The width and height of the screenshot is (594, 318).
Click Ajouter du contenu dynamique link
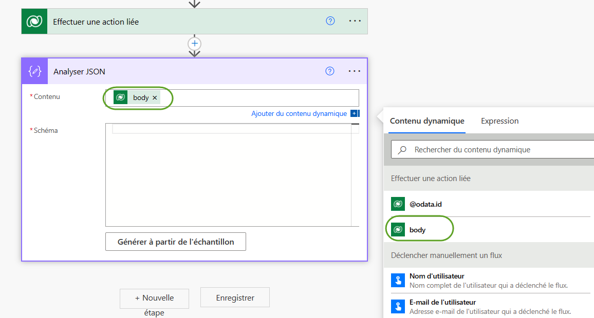(x=299, y=113)
